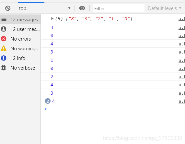Click the red No errors icon
Screen dimensions: 185x144
[x=4, y=39]
